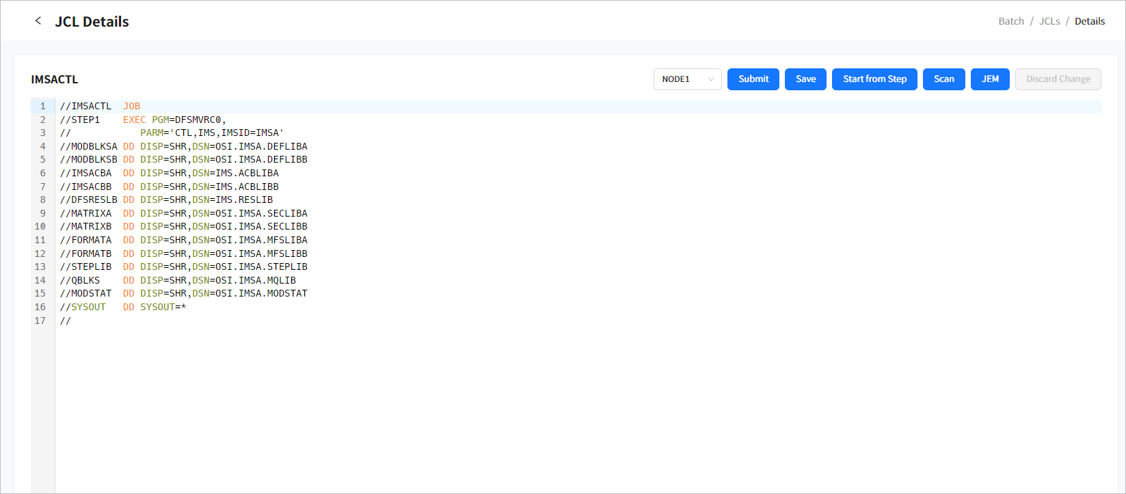Click line number 1 in the gutter

click(x=42, y=107)
